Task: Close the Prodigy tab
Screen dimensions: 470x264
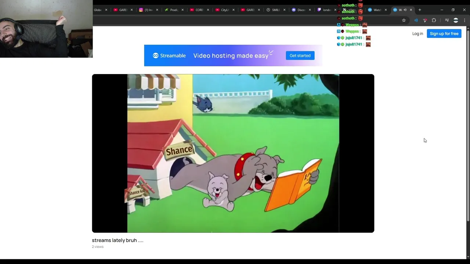Action: [x=182, y=10]
